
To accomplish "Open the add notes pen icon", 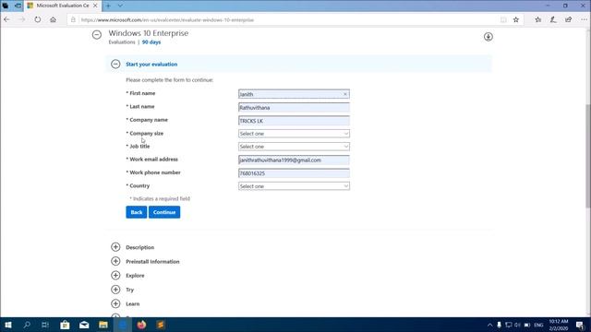I will point(553,19).
